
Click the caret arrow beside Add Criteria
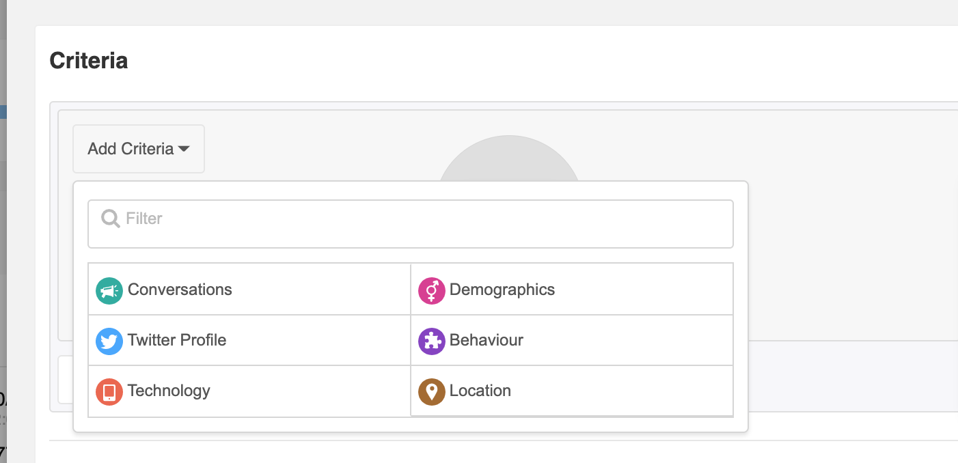coord(184,149)
